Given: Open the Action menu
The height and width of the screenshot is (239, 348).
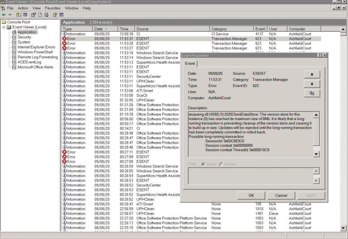Looking at the screenshot, I should point(23,8).
